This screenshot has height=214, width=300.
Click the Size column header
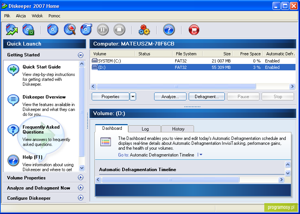(x=218, y=54)
